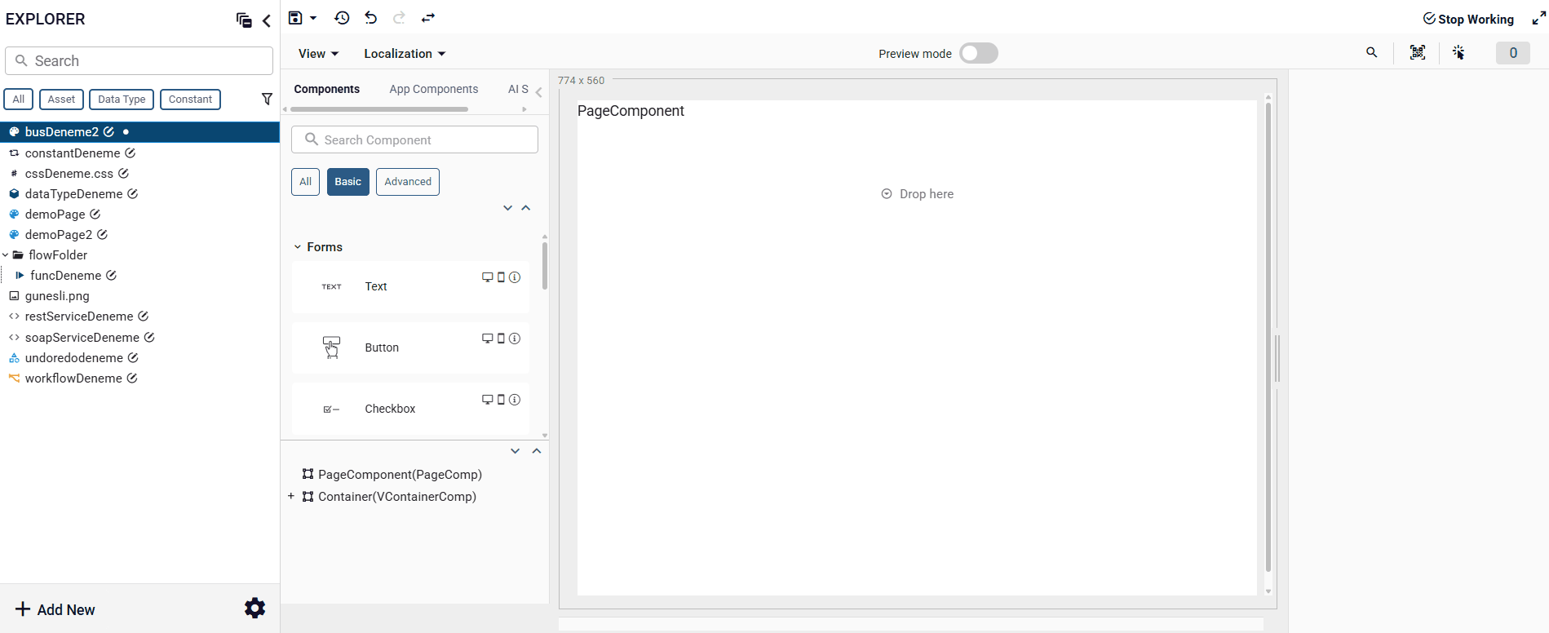Click the swap arrows toolbar icon
The width and height of the screenshot is (1549, 633).
(428, 18)
